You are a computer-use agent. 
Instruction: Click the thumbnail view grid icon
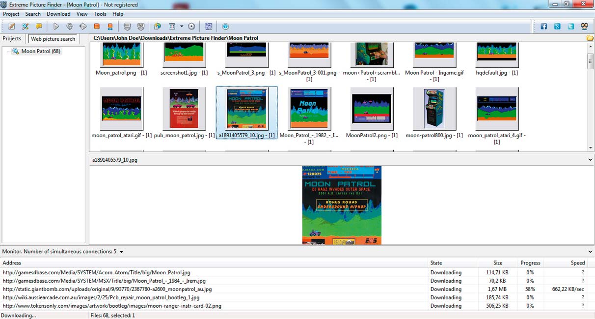[x=172, y=27]
